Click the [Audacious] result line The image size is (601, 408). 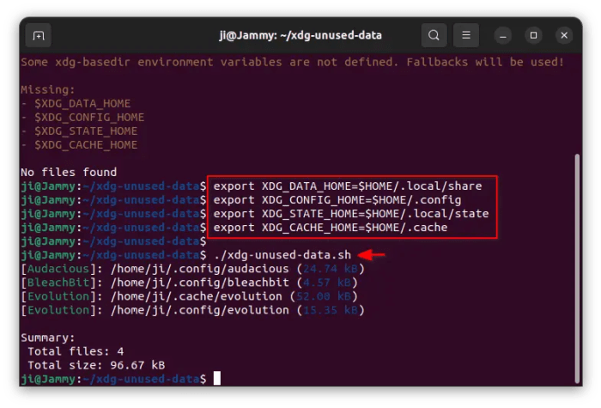pyautogui.click(x=192, y=269)
